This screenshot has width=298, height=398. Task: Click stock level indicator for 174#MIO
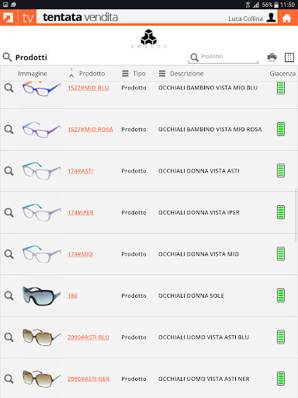point(281,254)
